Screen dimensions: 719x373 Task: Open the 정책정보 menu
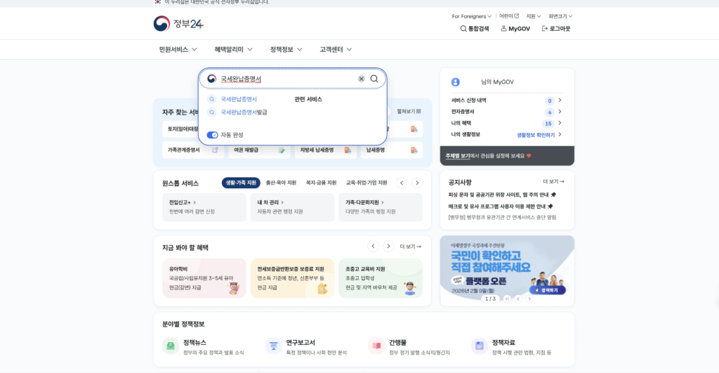[286, 50]
